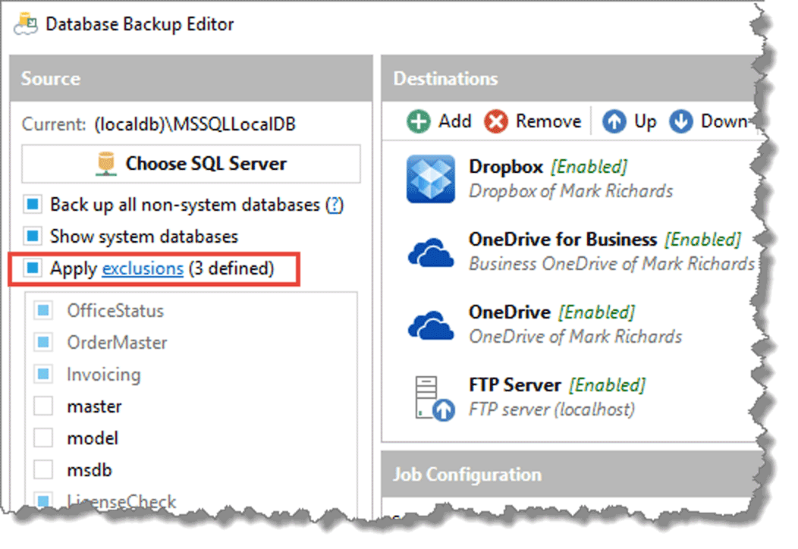Image resolution: width=798 pixels, height=549 pixels.
Task: Select the Invoicing database entry
Action: (104, 375)
